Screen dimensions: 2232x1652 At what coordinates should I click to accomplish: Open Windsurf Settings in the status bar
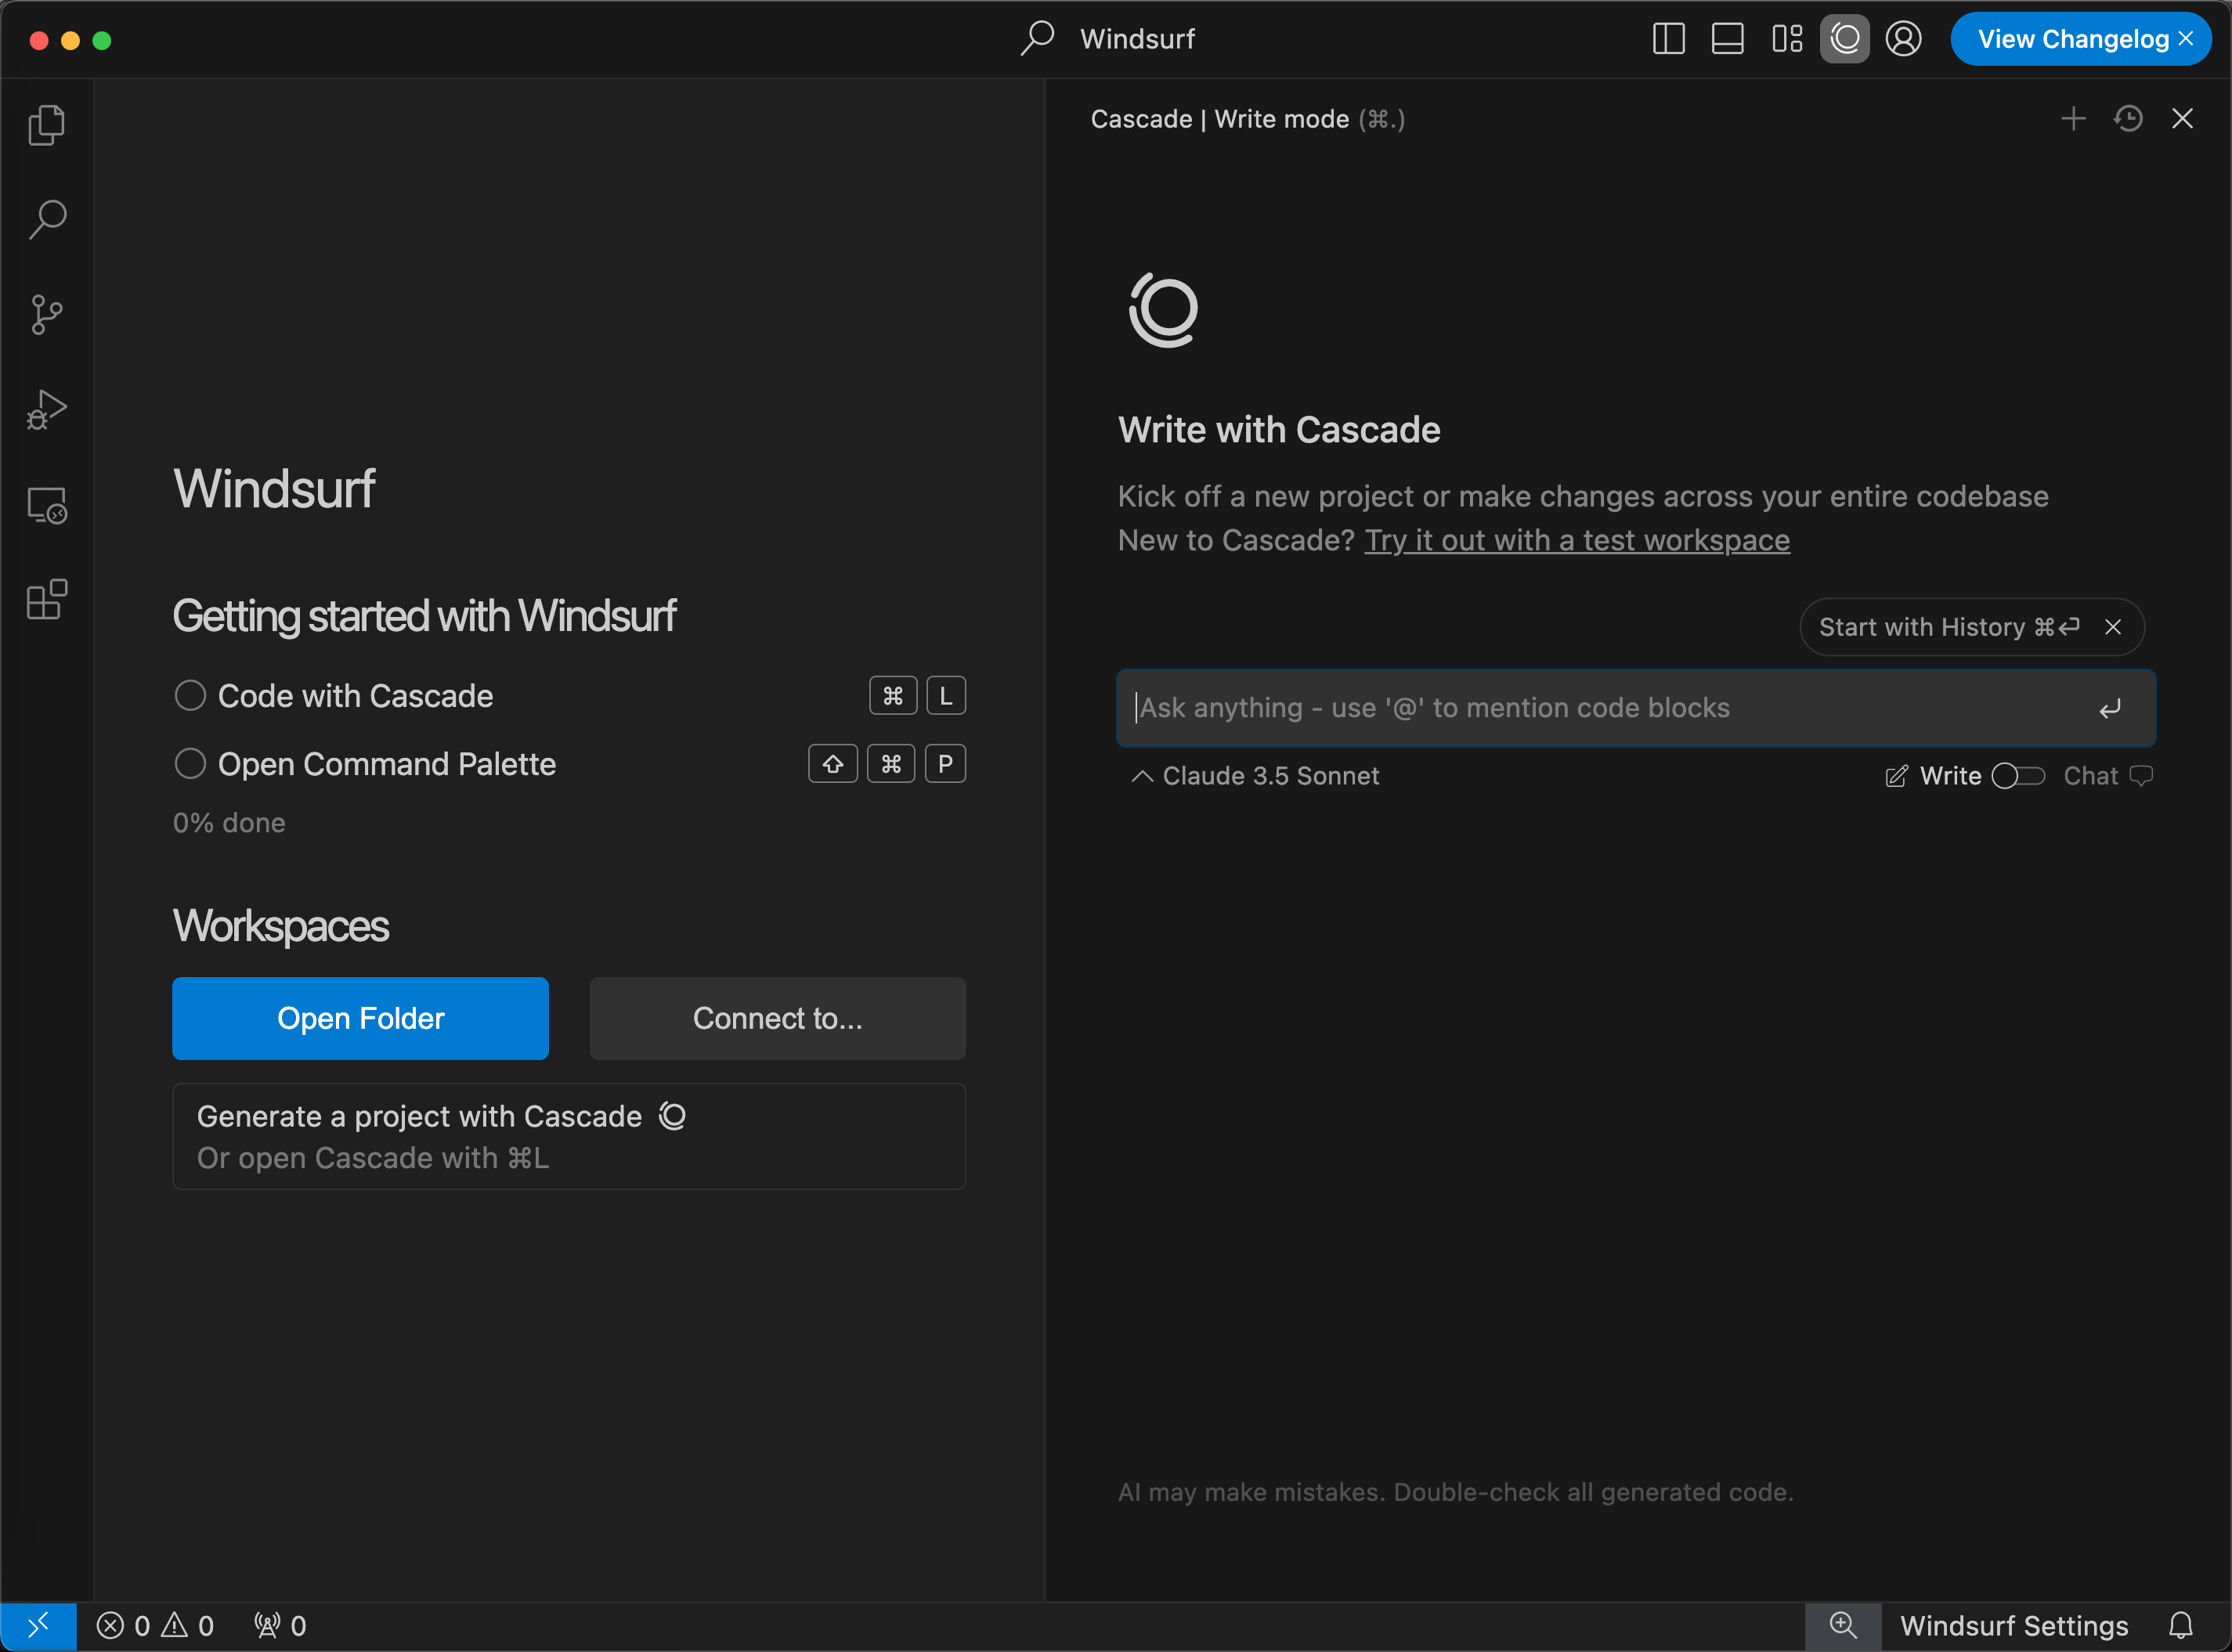(2013, 1626)
